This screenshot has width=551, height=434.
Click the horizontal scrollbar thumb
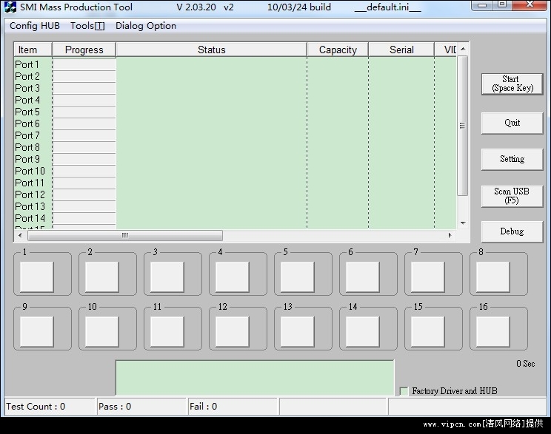tap(125, 235)
